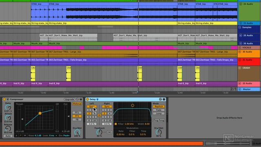Click the Width 8.00 value
This screenshot has height=147, width=261.
(x=147, y=124)
